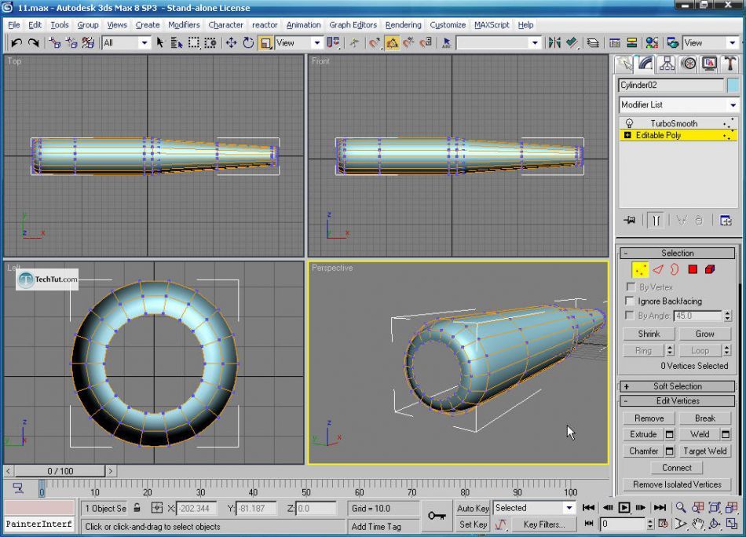Open the Rendering menu
Viewport: 746px width, 537px height.
(x=403, y=25)
